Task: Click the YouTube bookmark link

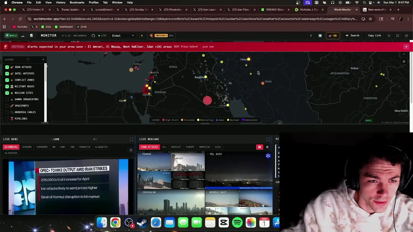Action: coord(20,27)
